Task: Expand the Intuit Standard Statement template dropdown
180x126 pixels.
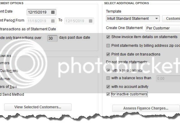Action: pos(133,19)
